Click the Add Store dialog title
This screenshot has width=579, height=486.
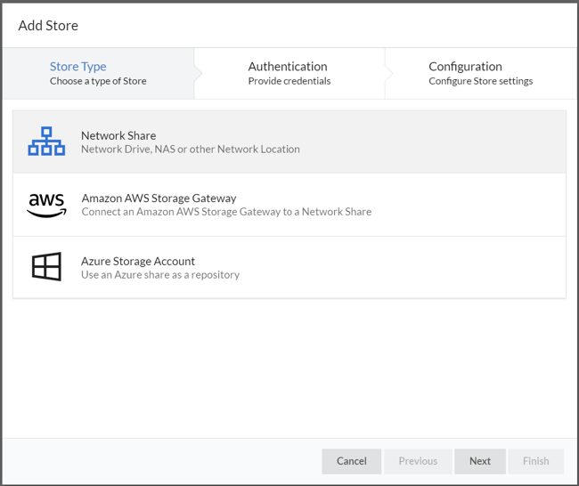48,25
